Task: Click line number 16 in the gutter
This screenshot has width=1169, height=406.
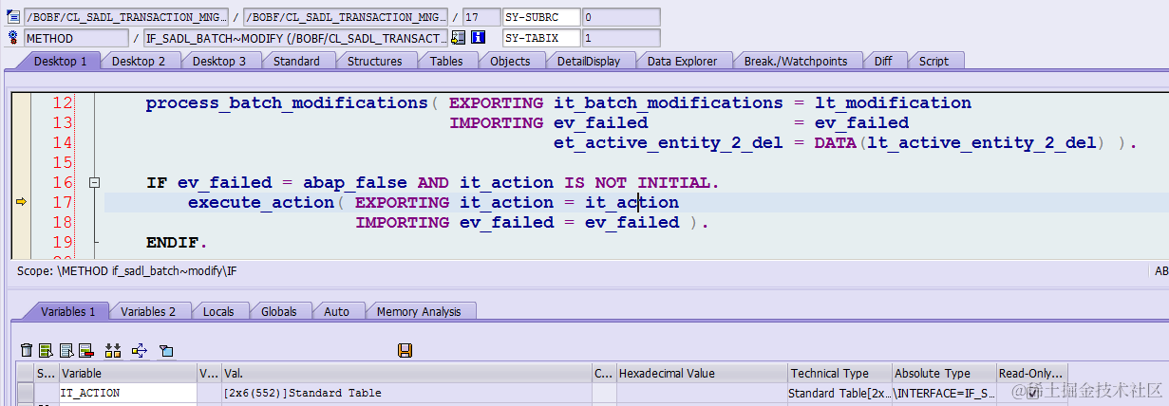Action: 63,182
